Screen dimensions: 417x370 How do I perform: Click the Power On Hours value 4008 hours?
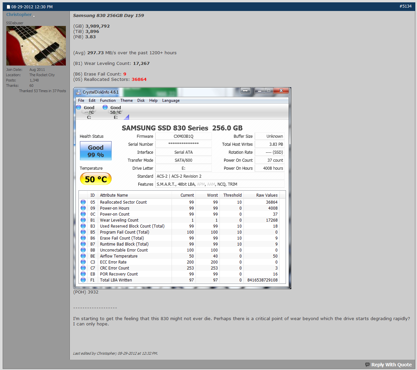coord(270,168)
